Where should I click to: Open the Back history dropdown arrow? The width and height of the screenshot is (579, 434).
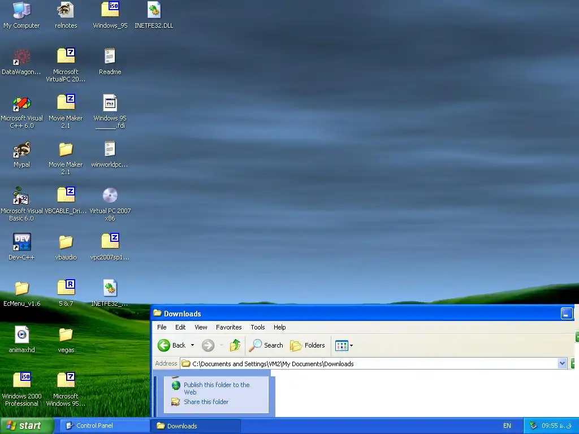[x=192, y=345]
